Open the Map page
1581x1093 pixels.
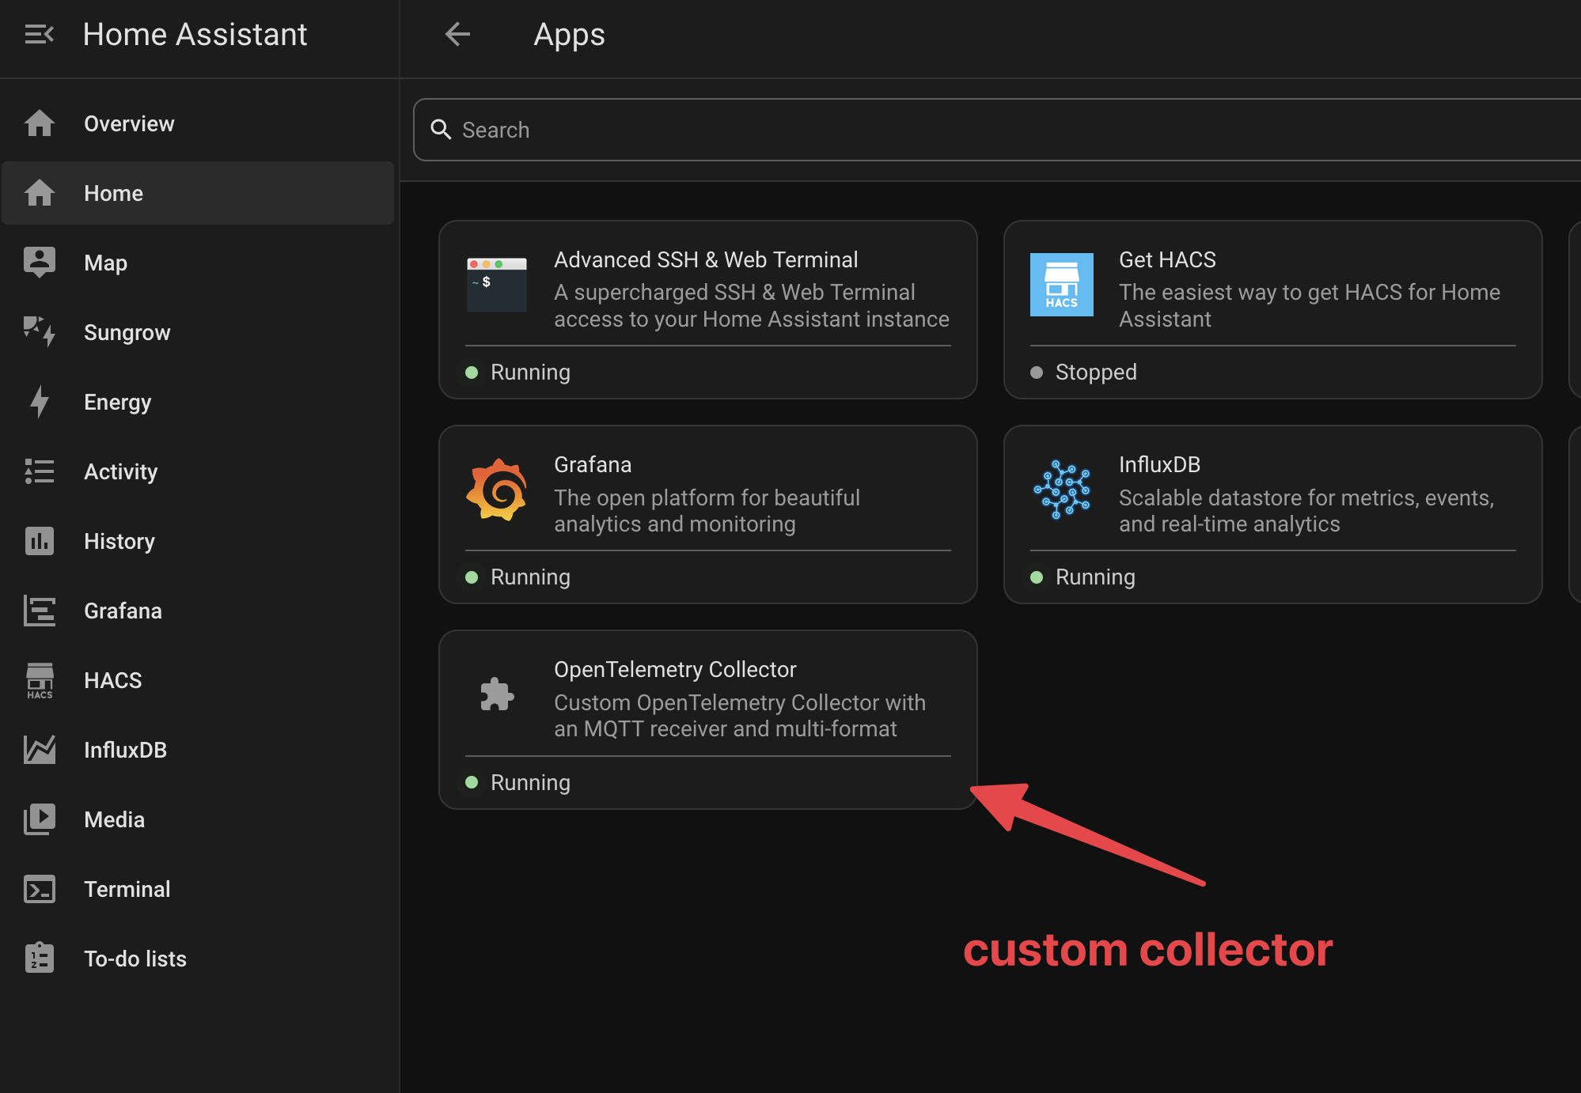click(x=198, y=263)
